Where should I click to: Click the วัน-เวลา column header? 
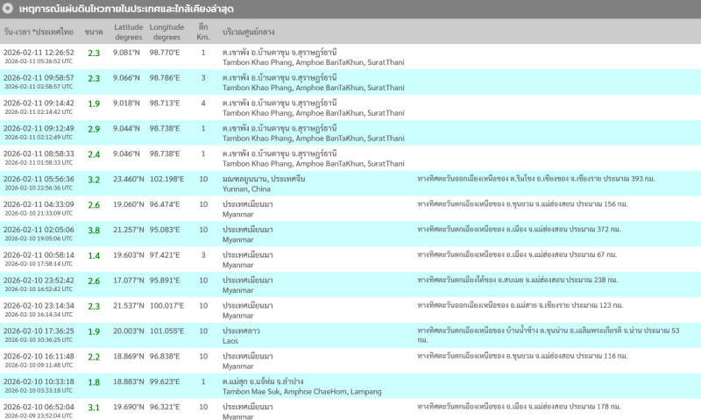click(39, 32)
